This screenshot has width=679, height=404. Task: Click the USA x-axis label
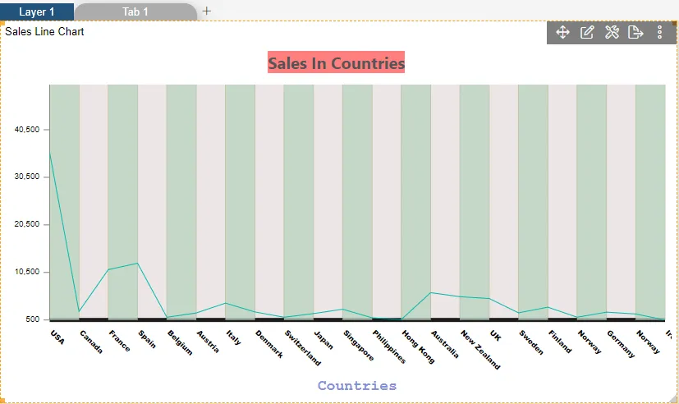pyautogui.click(x=57, y=337)
